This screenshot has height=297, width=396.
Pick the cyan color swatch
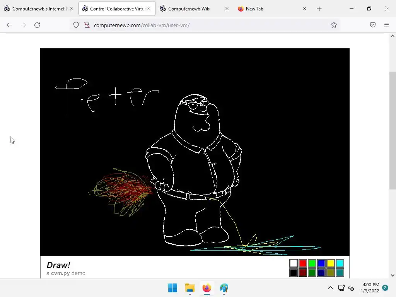pyautogui.click(x=340, y=263)
